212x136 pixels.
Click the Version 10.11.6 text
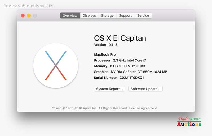coord(106,45)
